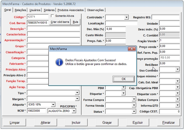Close the MerchFarma message dialog
This screenshot has height=130, width=184.
131,49
